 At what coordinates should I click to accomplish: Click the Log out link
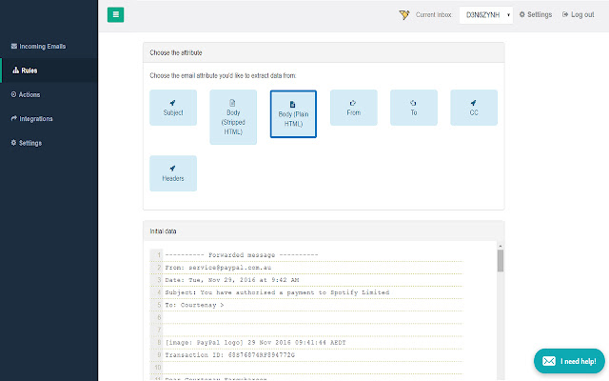579,15
